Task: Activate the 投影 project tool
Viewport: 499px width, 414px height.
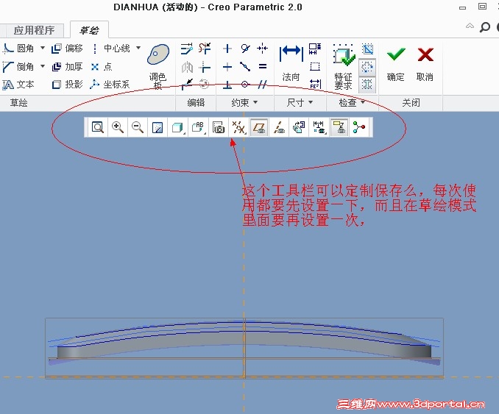Action: click(x=67, y=85)
